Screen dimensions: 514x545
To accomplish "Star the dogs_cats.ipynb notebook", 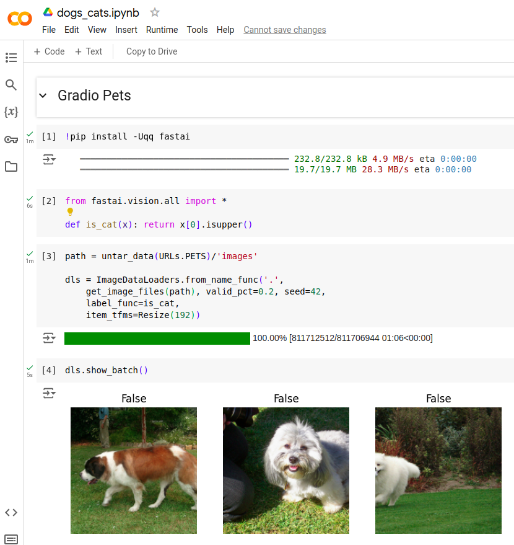I will tap(155, 12).
